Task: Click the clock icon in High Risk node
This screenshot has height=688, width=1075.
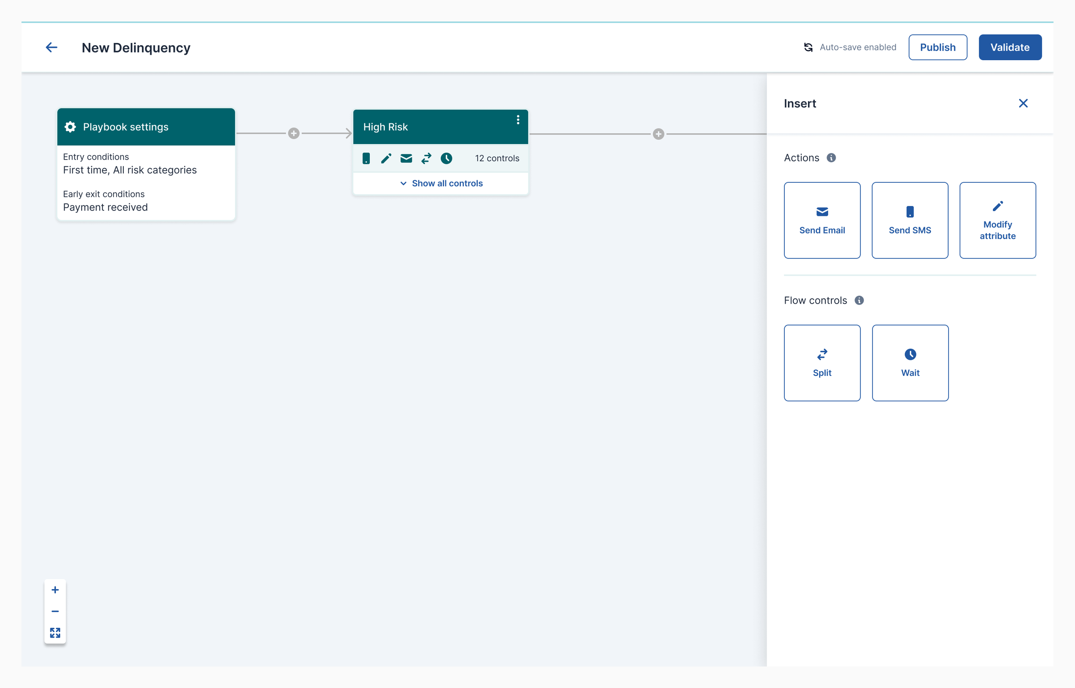Action: pos(446,158)
